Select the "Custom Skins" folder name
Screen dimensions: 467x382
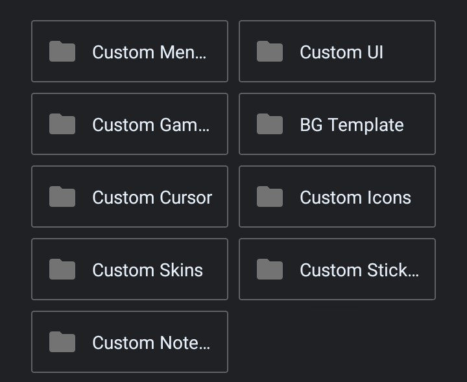(147, 270)
